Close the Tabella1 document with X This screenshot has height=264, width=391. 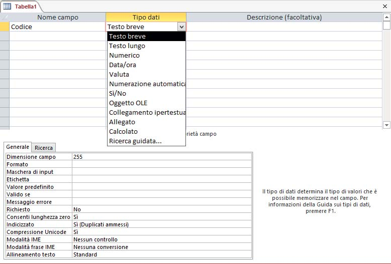pyautogui.click(x=384, y=6)
